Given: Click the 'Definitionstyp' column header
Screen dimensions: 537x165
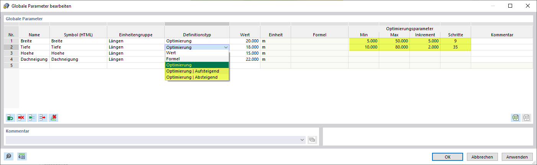Looking at the screenshot, I should coord(197,35).
